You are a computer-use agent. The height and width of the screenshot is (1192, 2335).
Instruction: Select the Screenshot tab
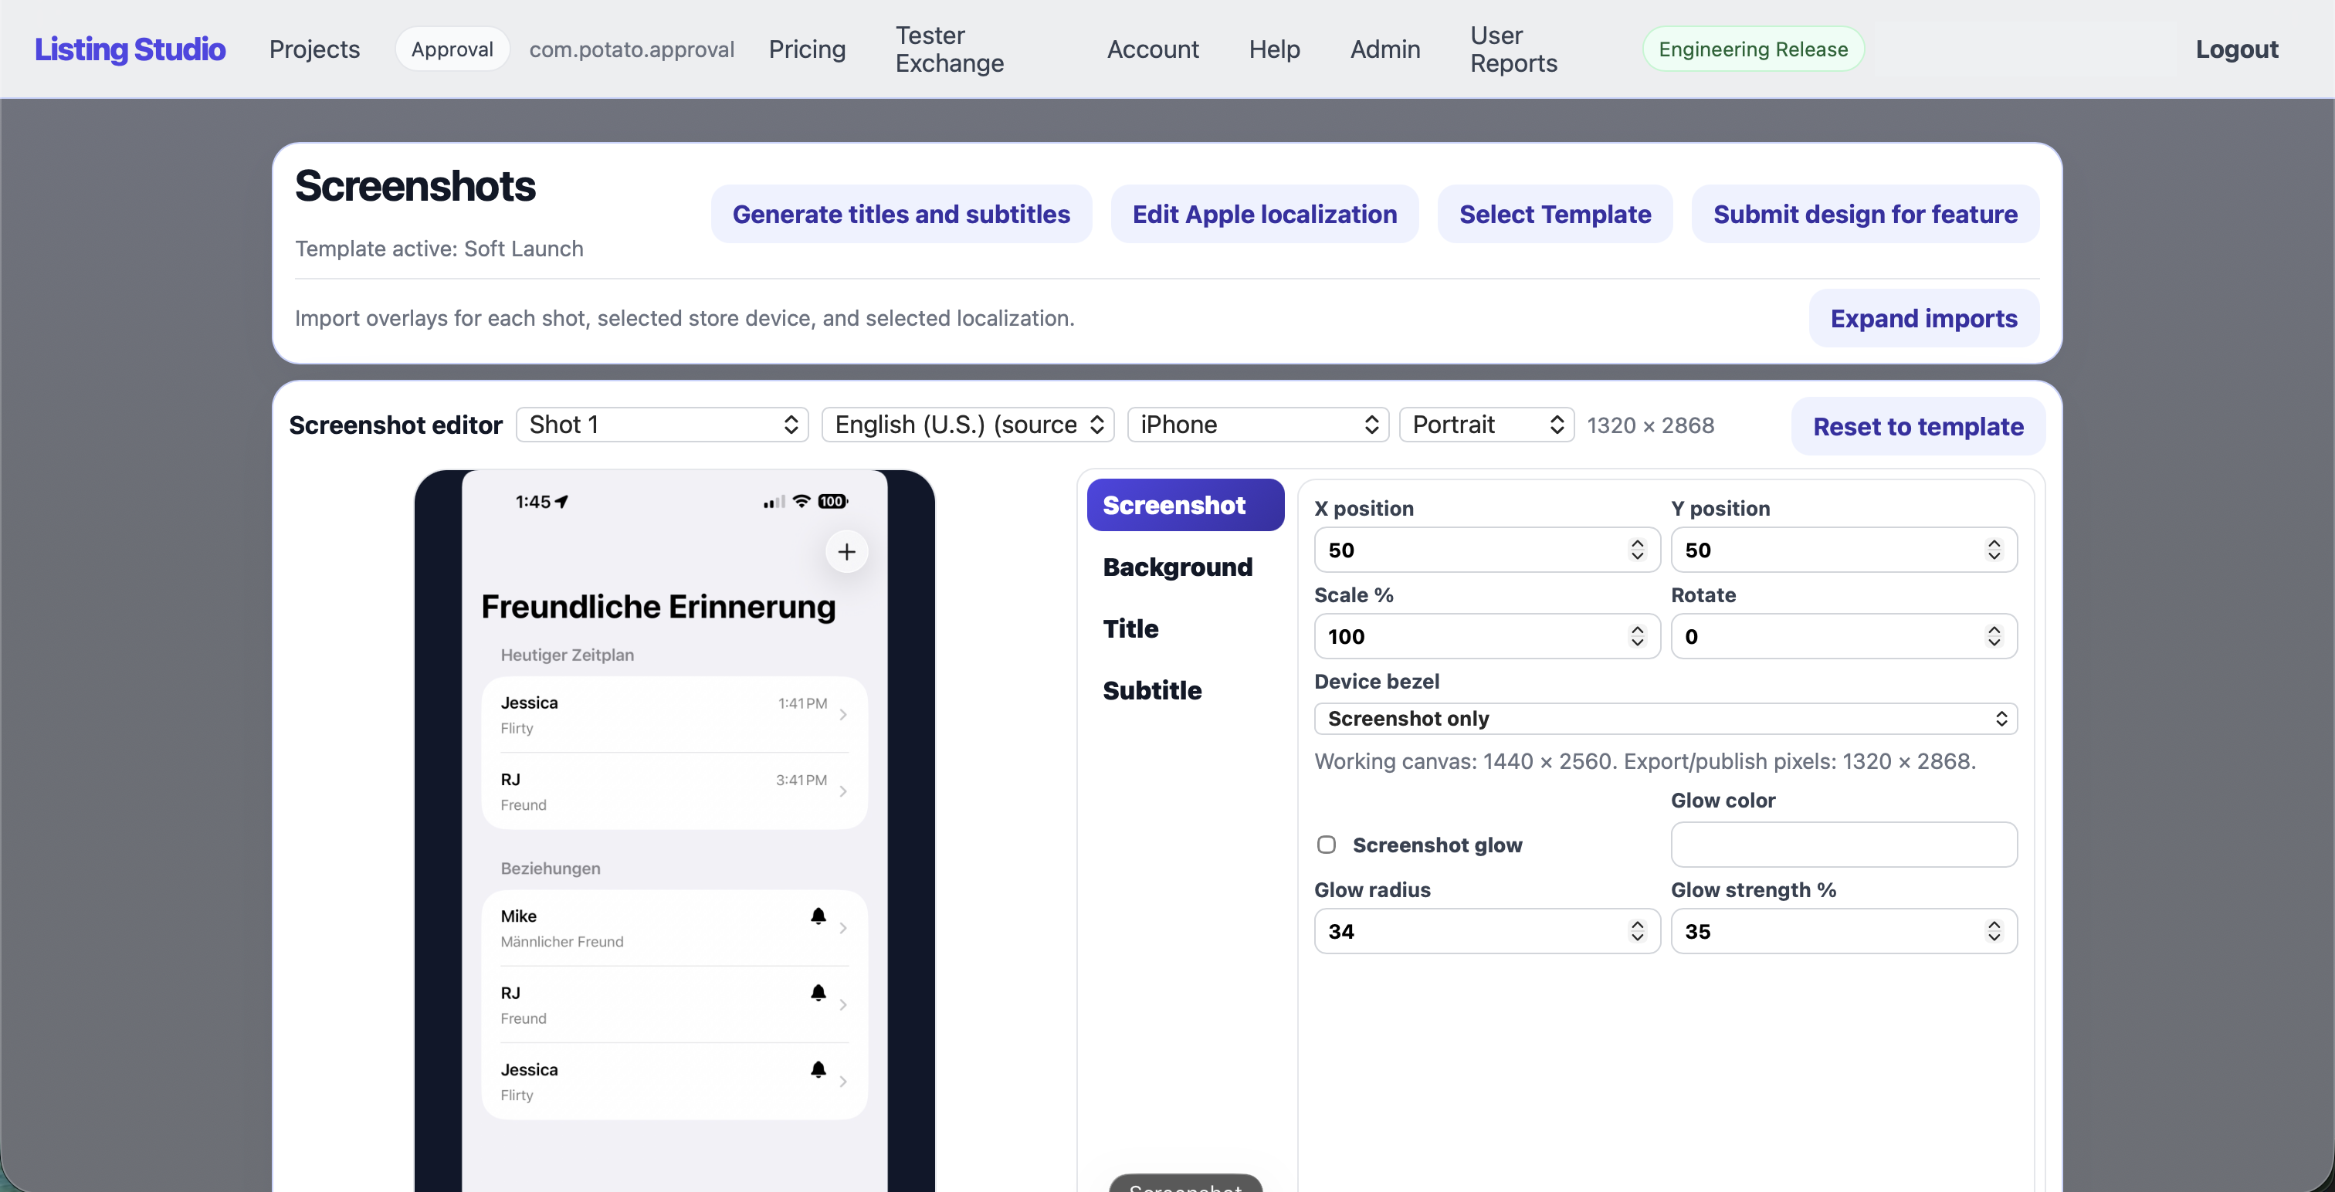tap(1185, 505)
